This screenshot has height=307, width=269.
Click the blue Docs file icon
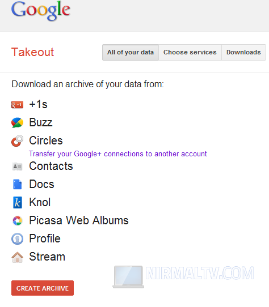click(17, 184)
